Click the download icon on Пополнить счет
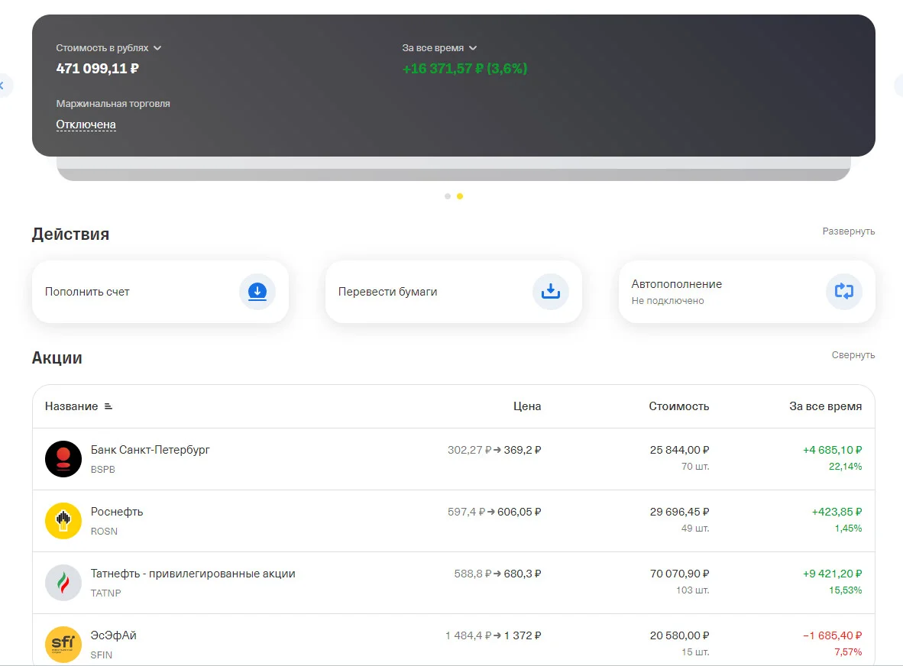The height and width of the screenshot is (666, 903). 257,292
